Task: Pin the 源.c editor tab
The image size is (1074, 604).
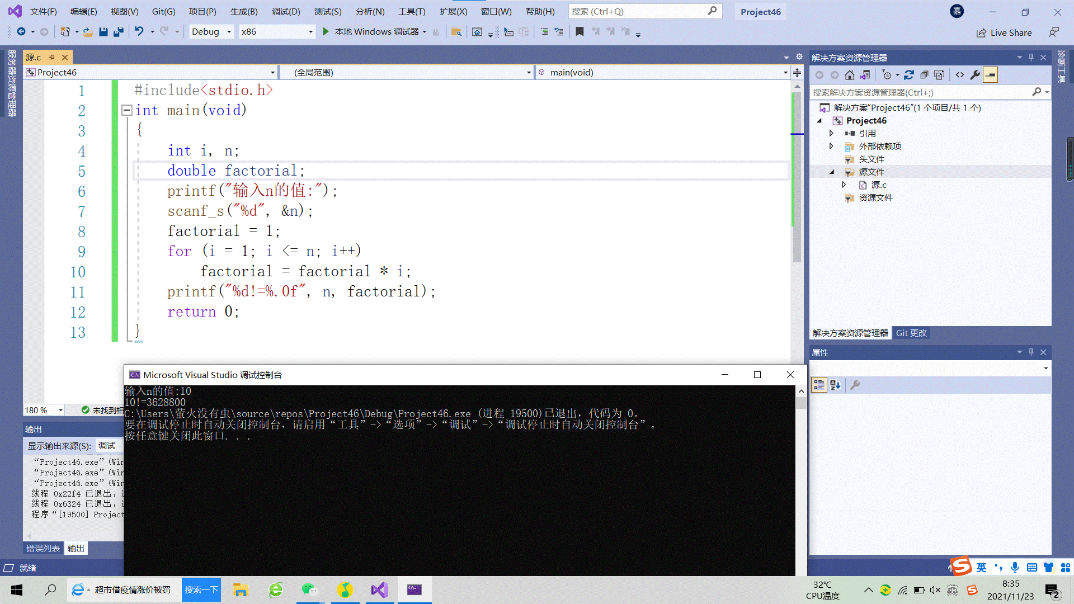Action: pyautogui.click(x=51, y=57)
